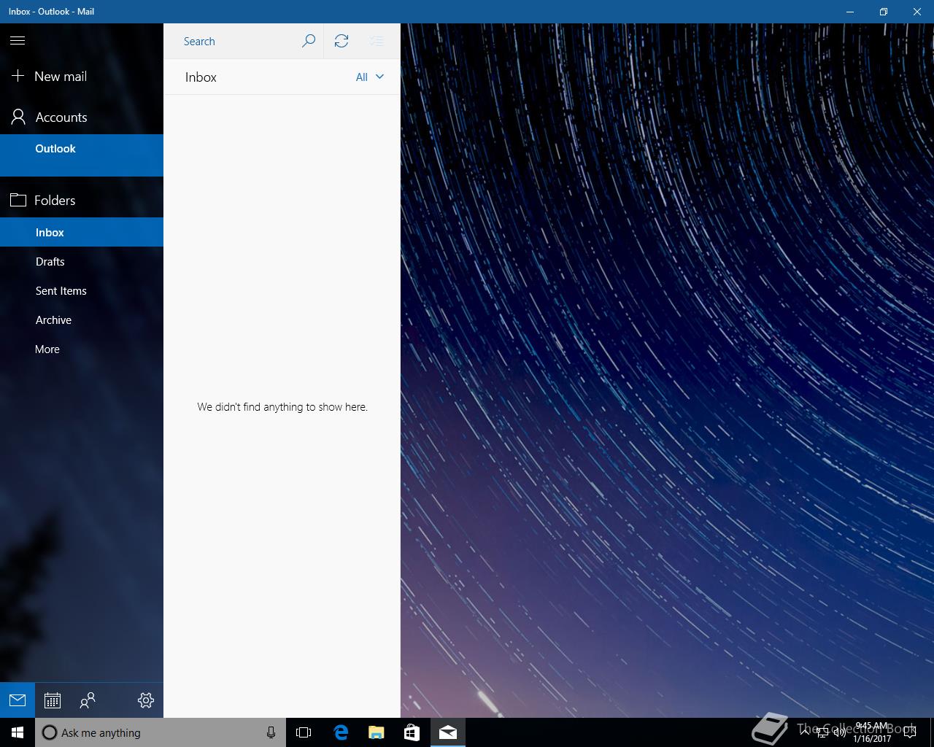
Task: Select the Outlook account
Action: [82, 155]
